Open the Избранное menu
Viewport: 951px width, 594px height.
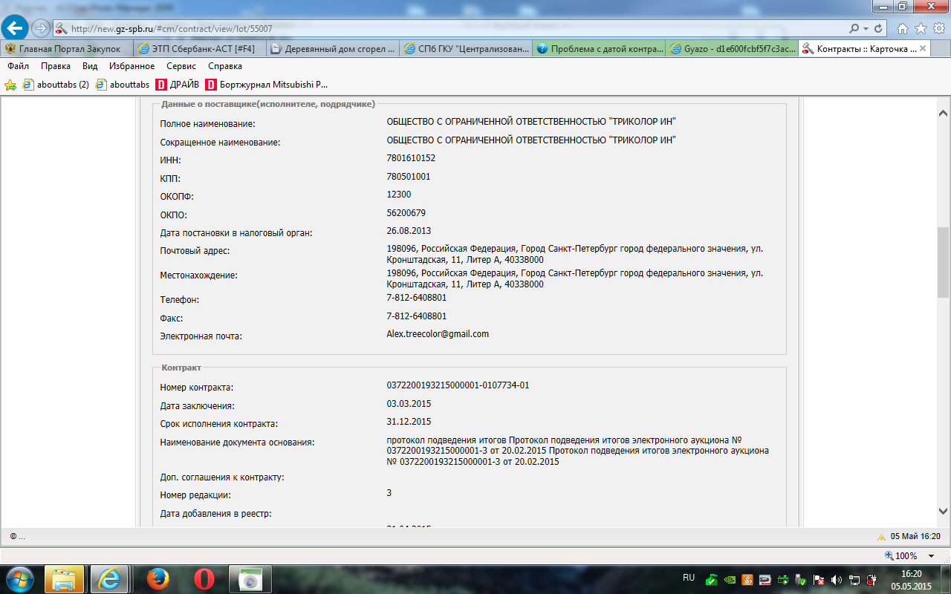132,66
